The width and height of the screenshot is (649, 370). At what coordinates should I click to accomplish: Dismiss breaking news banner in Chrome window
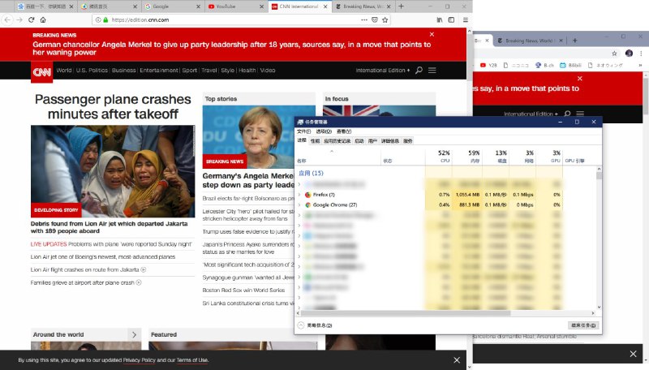[x=579, y=78]
